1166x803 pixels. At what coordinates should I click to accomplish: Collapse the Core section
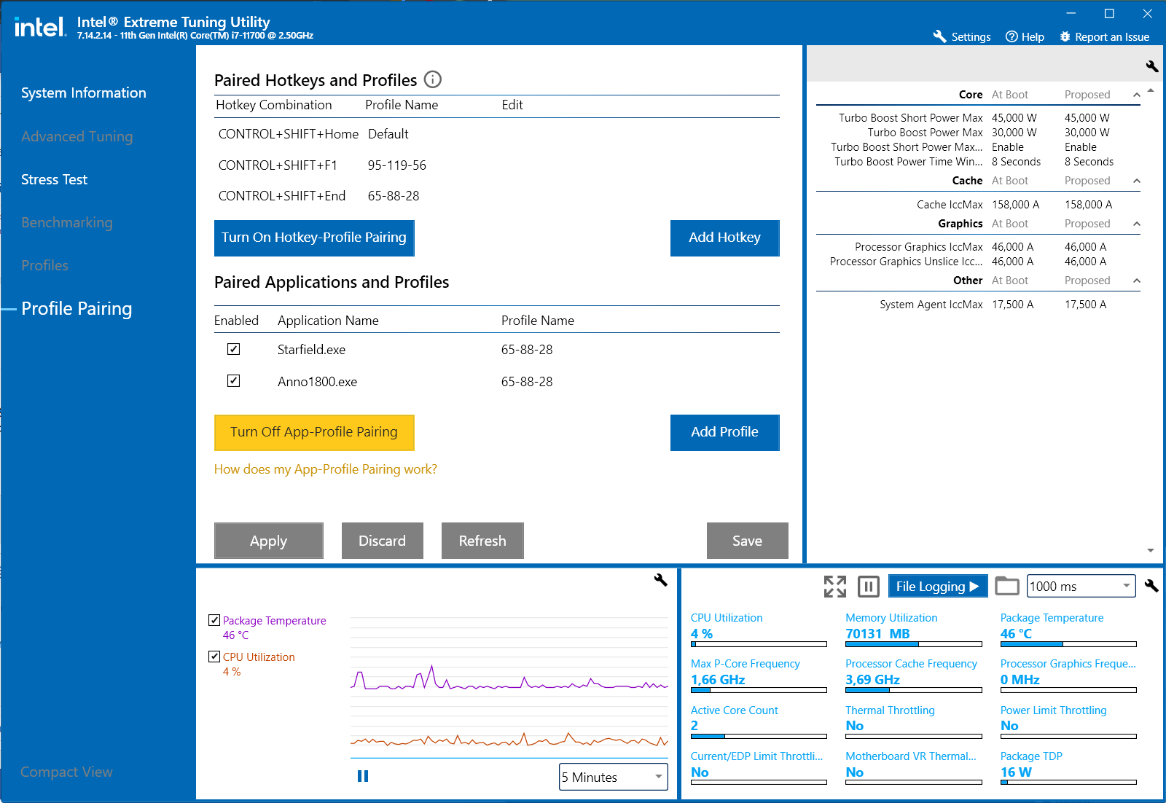[1136, 95]
